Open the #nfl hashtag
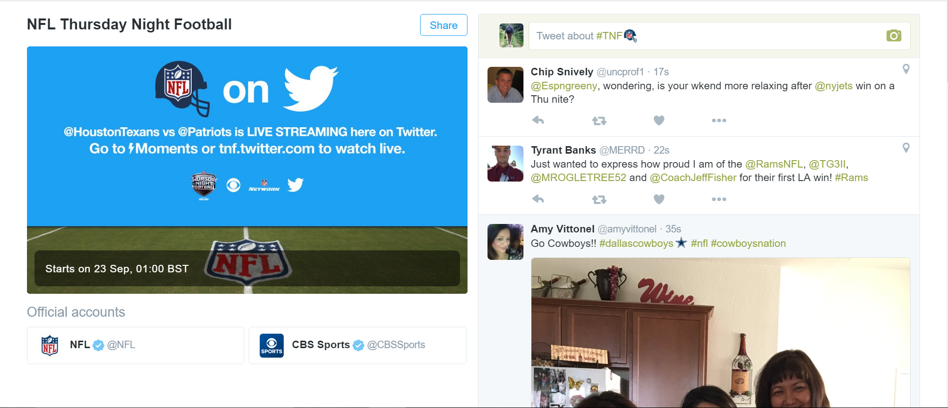This screenshot has height=408, width=948. click(x=699, y=243)
